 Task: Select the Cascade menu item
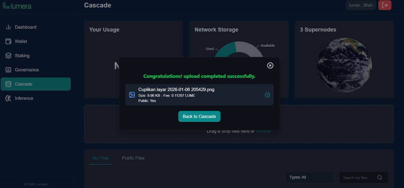(x=36, y=84)
